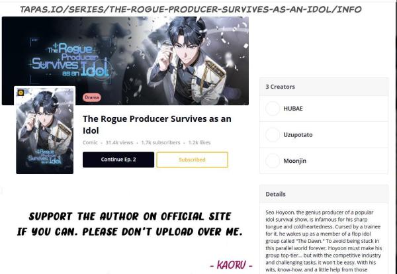The image size is (397, 274).
Task: Open Moonjin creator profile
Action: [x=324, y=161]
